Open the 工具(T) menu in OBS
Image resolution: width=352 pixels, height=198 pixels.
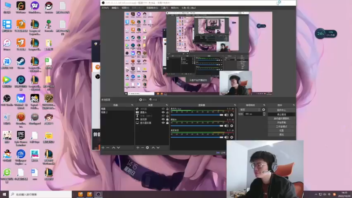click(164, 8)
